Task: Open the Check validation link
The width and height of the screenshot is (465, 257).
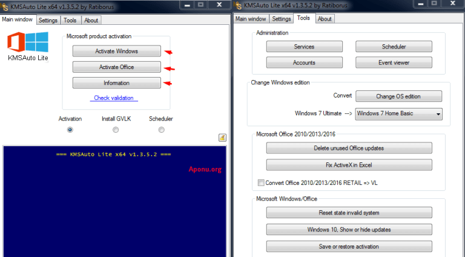Action: coord(114,98)
